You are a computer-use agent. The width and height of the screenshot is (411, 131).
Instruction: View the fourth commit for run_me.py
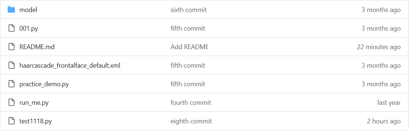click(191, 103)
